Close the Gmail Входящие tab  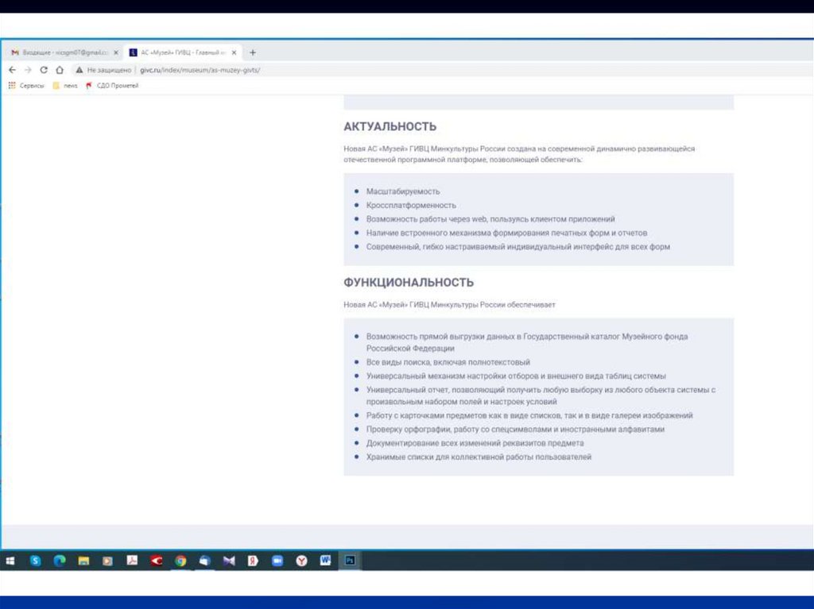click(116, 52)
